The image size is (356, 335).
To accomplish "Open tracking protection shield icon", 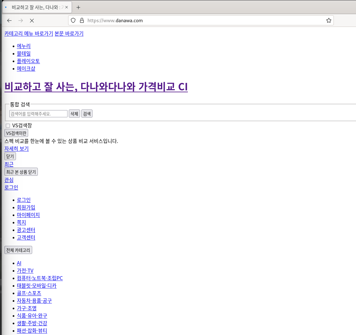I will pos(73,20).
